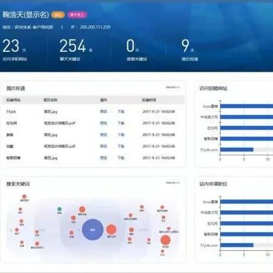The height and width of the screenshot is (273, 273).
Task: Select the large blue center bubble
Action: [x=93, y=230]
